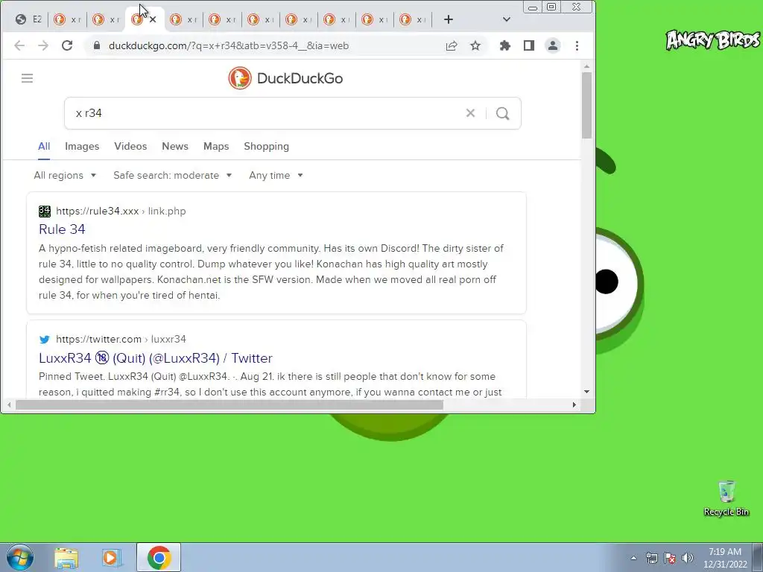
Task: Open Chrome three-dot menu
Action: click(x=577, y=45)
